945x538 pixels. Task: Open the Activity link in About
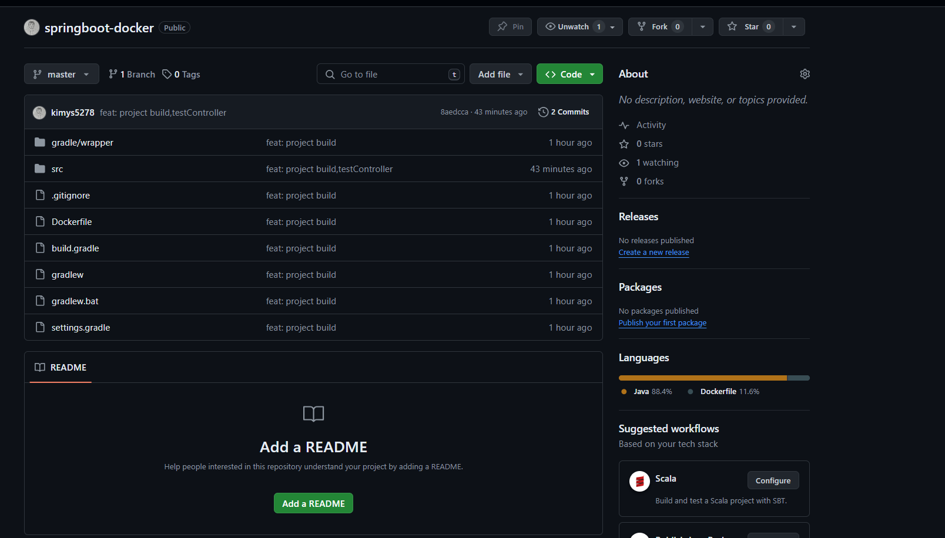[x=651, y=125]
